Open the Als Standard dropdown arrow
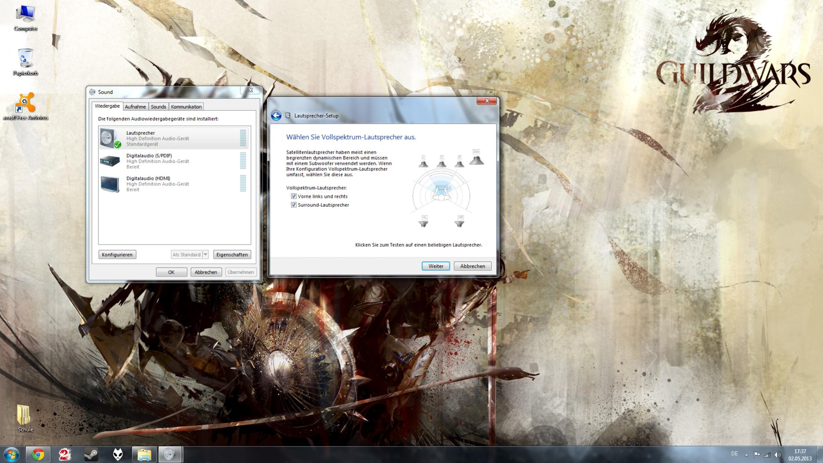The image size is (823, 463). click(205, 254)
